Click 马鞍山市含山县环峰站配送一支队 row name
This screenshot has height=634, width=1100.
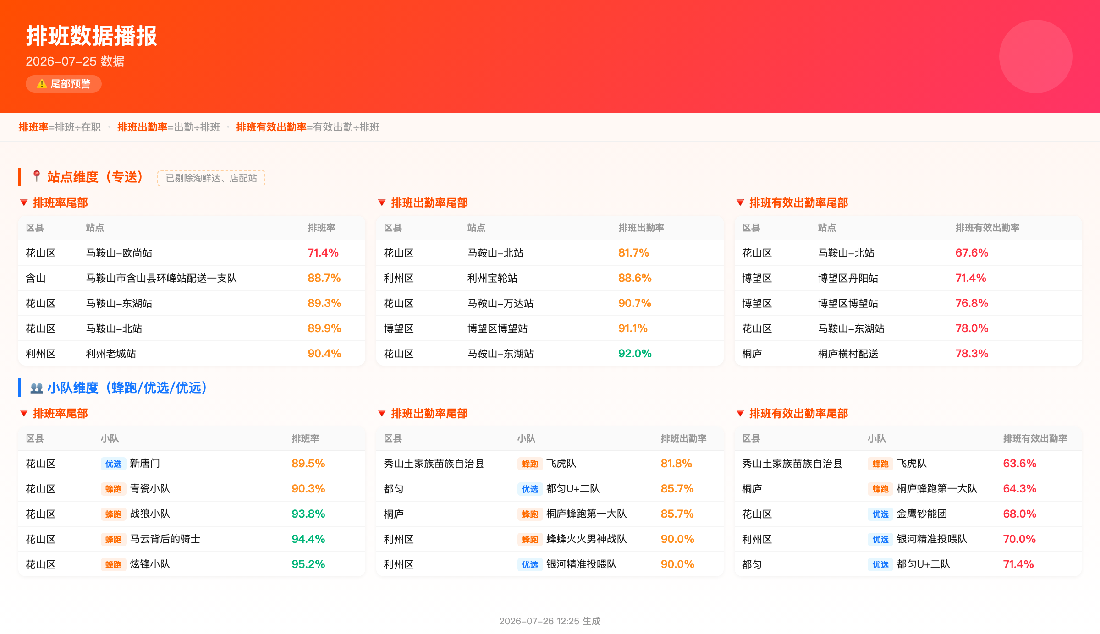click(161, 278)
